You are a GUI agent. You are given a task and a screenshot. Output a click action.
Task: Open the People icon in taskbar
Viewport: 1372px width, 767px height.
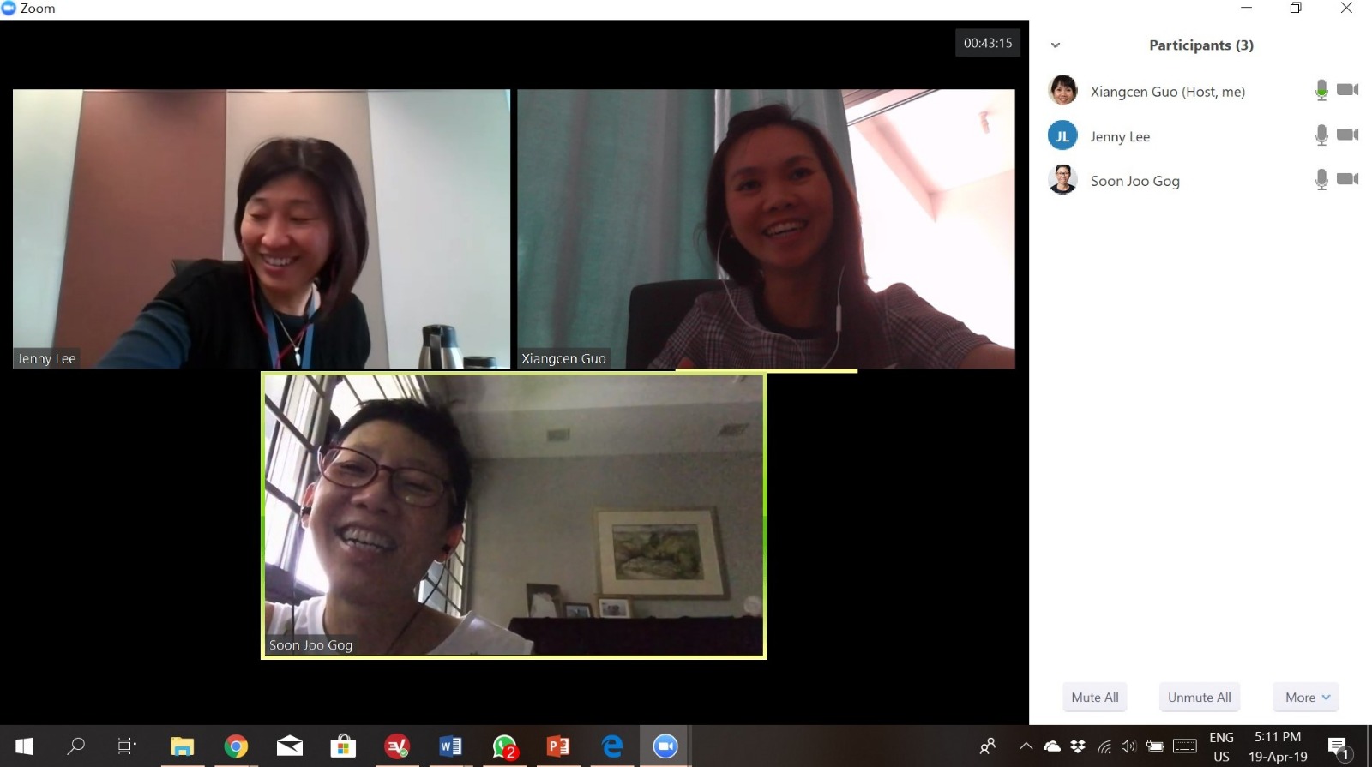988,746
